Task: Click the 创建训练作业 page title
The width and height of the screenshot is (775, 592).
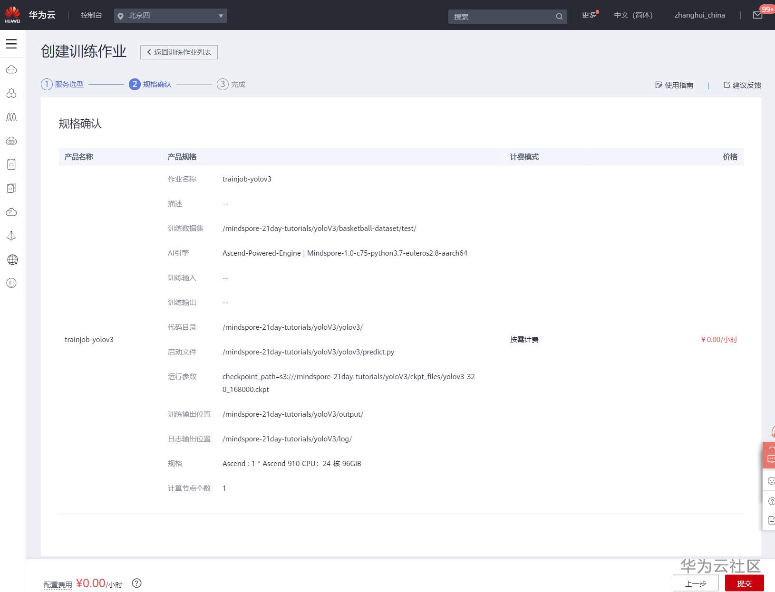Action: click(x=84, y=51)
